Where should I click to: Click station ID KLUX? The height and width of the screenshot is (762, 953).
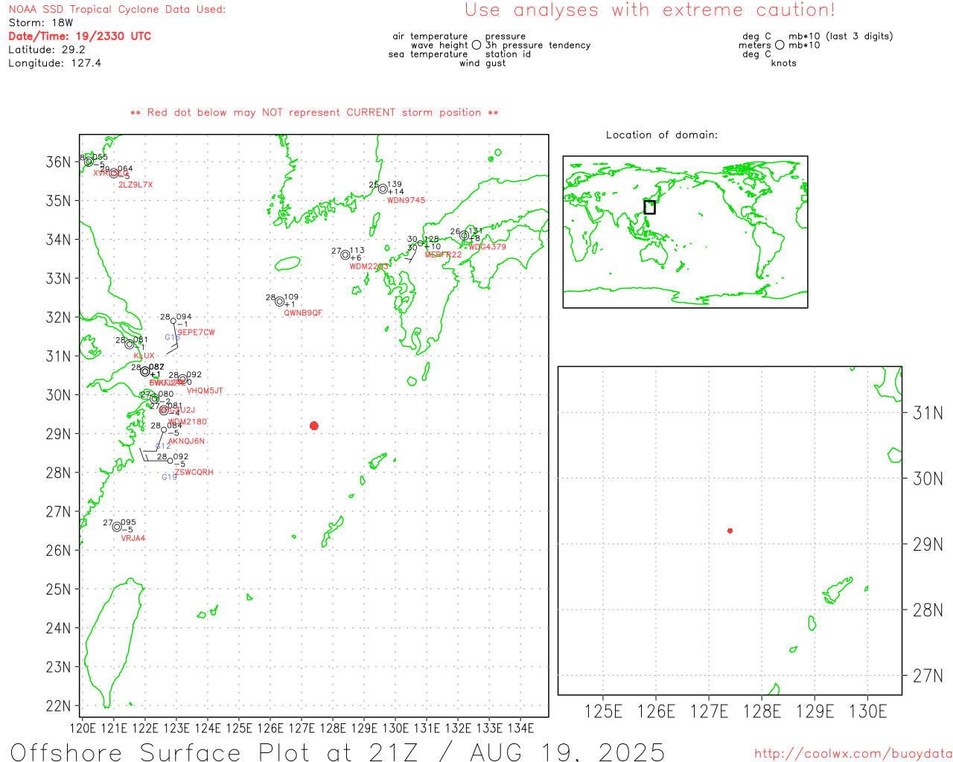144,356
